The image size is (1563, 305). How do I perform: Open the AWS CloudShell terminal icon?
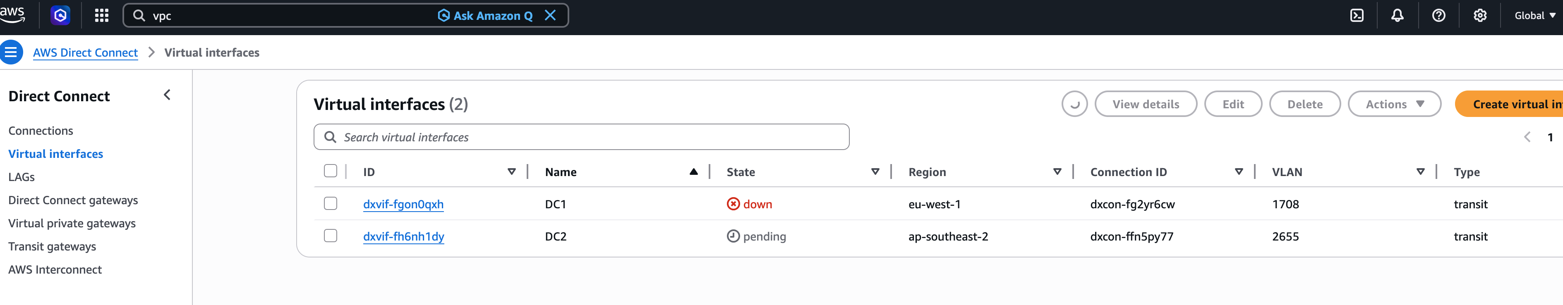pyautogui.click(x=1357, y=16)
